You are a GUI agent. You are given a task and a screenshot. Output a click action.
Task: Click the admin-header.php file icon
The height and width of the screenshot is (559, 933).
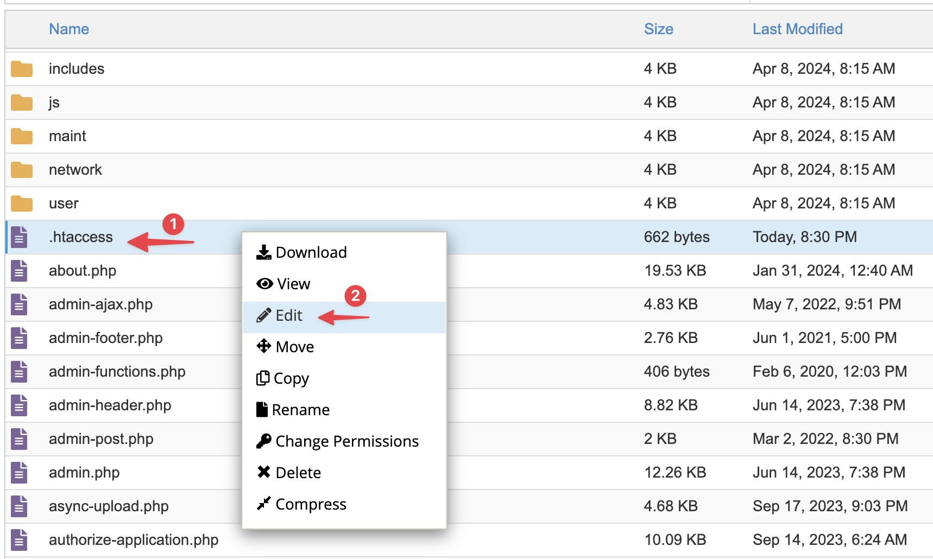20,405
